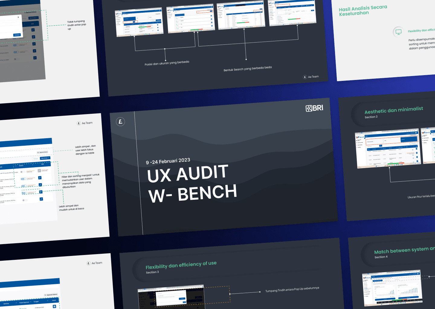Click the monitor icon beside 'Flexibility dan effici'

click(x=398, y=32)
